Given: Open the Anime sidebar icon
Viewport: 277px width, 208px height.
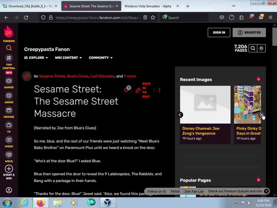Looking at the screenshot, I should 9,96.
